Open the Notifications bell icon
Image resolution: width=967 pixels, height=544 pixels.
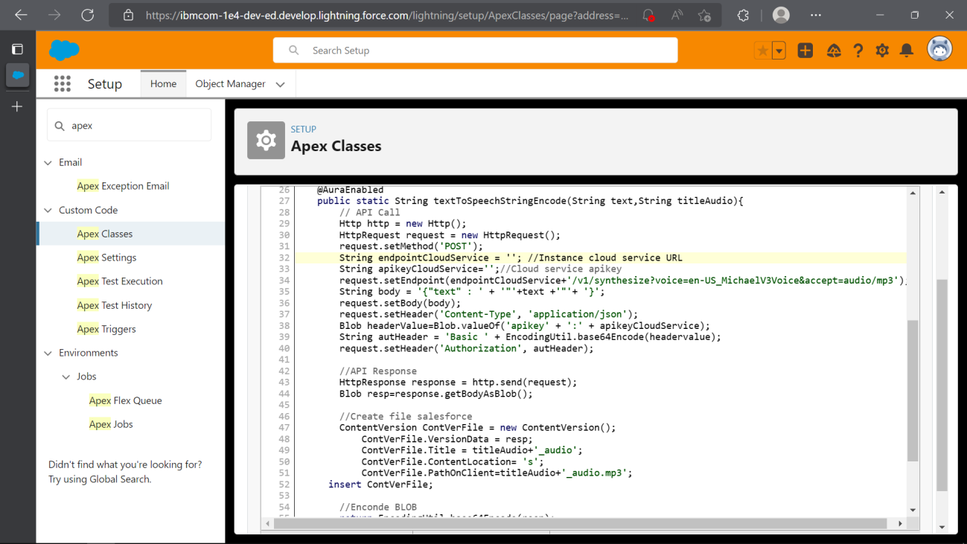tap(907, 50)
